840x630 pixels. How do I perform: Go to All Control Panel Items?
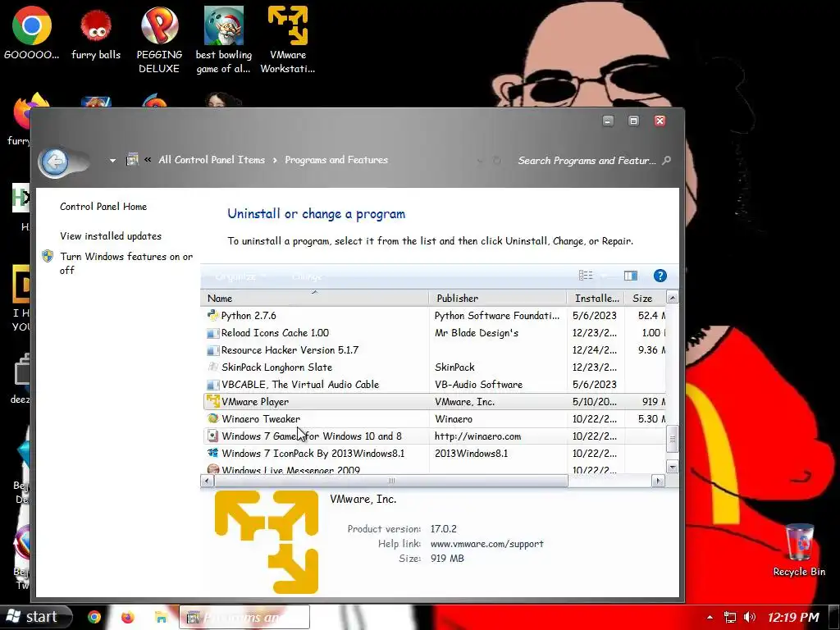tap(212, 160)
